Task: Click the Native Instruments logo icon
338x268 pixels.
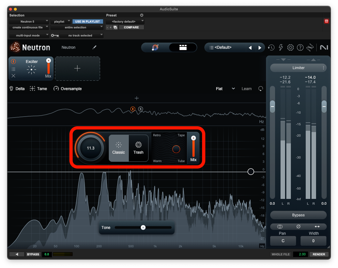Action: 324,47
